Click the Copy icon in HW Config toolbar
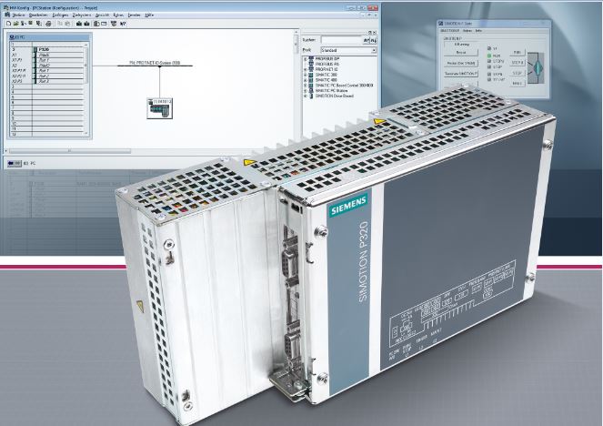603x426 pixels. coord(60,24)
